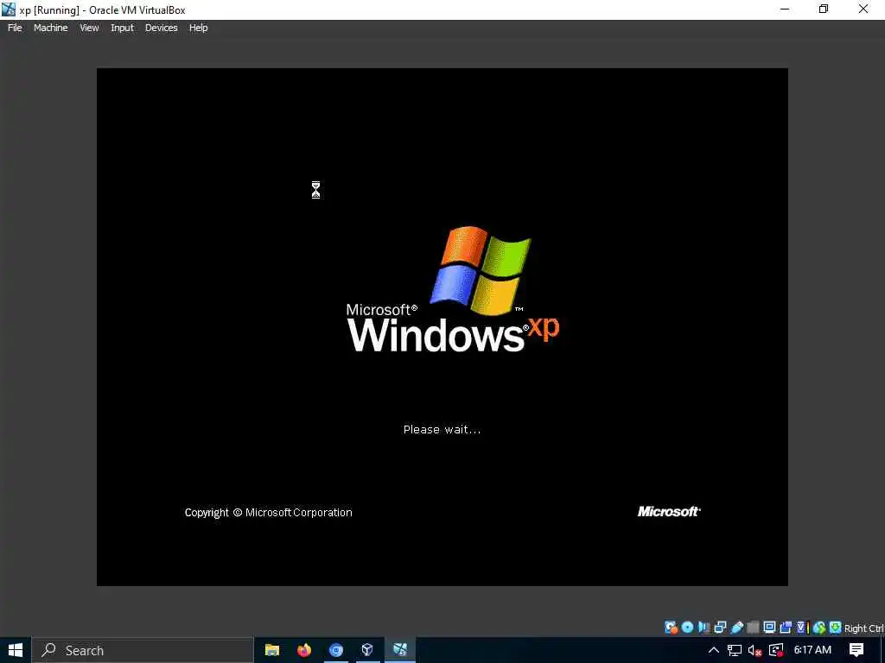Click the Copyright Microsoft Corporation text
The width and height of the screenshot is (885, 663).
[269, 513]
